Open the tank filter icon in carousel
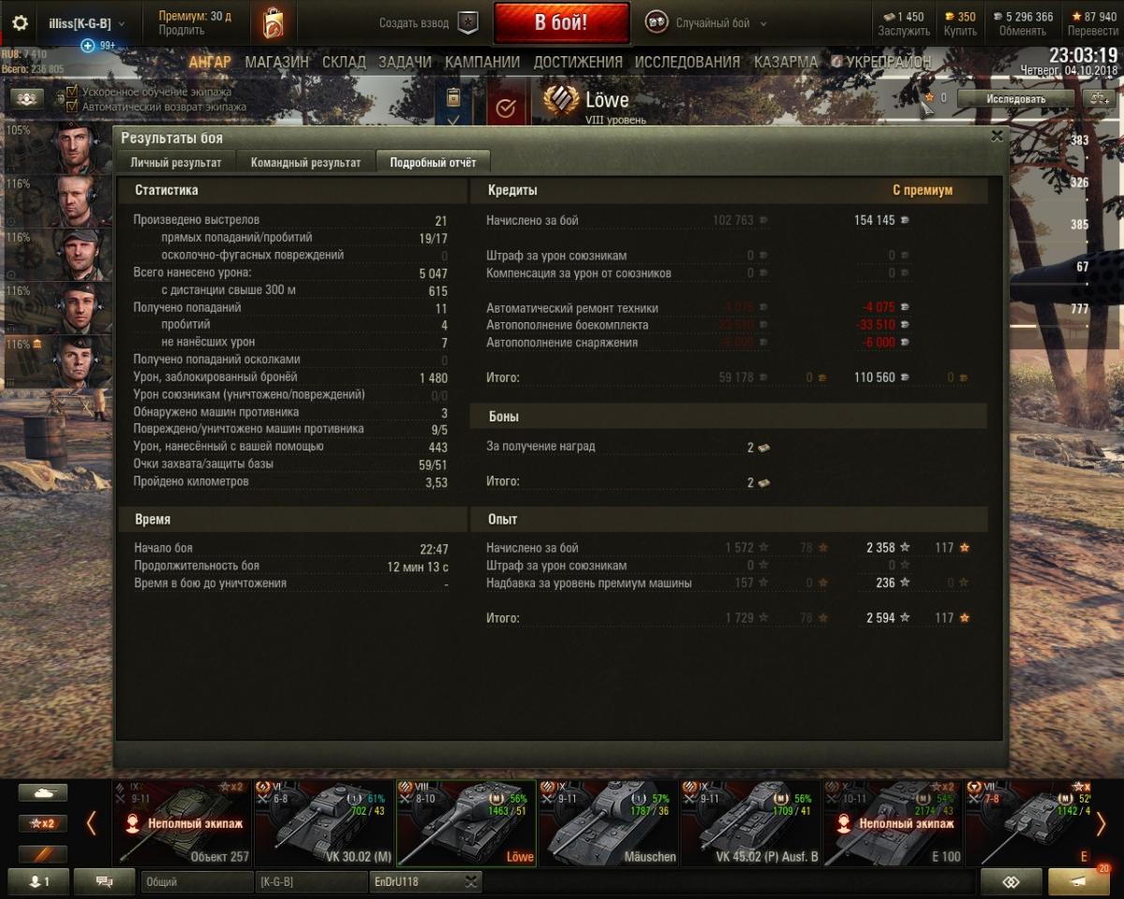This screenshot has height=899, width=1124. coord(43,792)
